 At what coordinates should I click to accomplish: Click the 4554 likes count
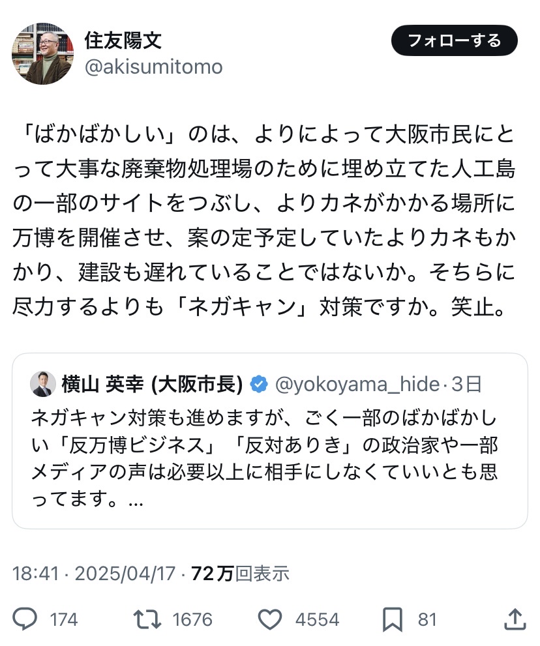click(x=317, y=619)
